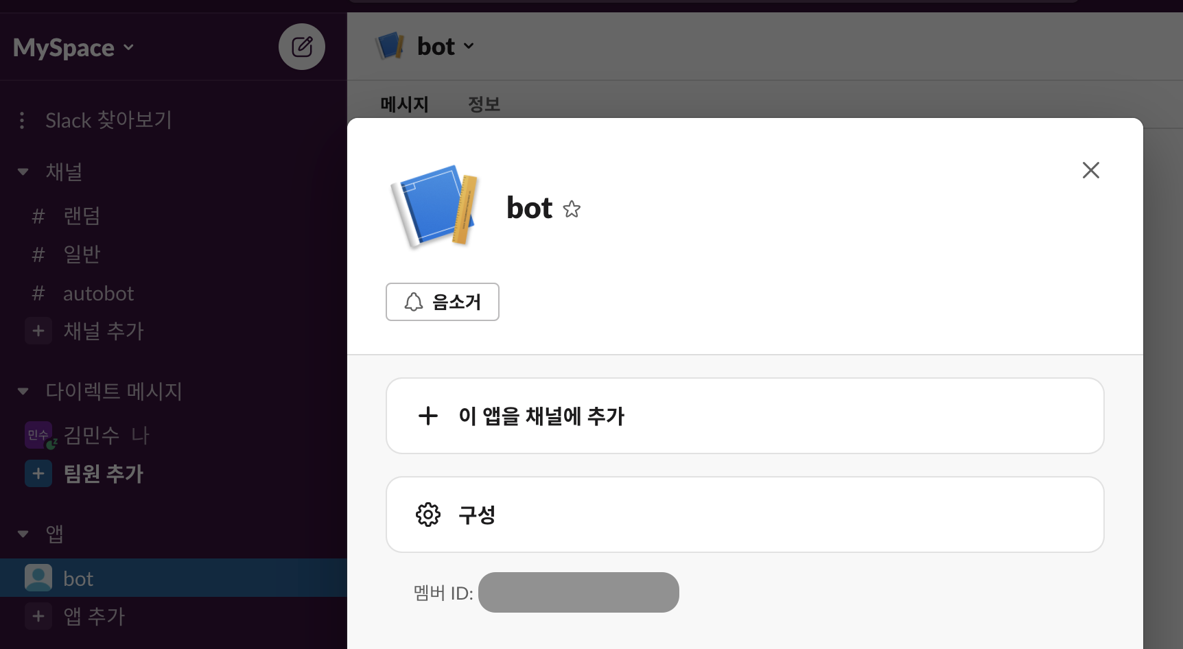The width and height of the screenshot is (1183, 649).
Task: Click the 앱 추가 label
Action: [94, 617]
